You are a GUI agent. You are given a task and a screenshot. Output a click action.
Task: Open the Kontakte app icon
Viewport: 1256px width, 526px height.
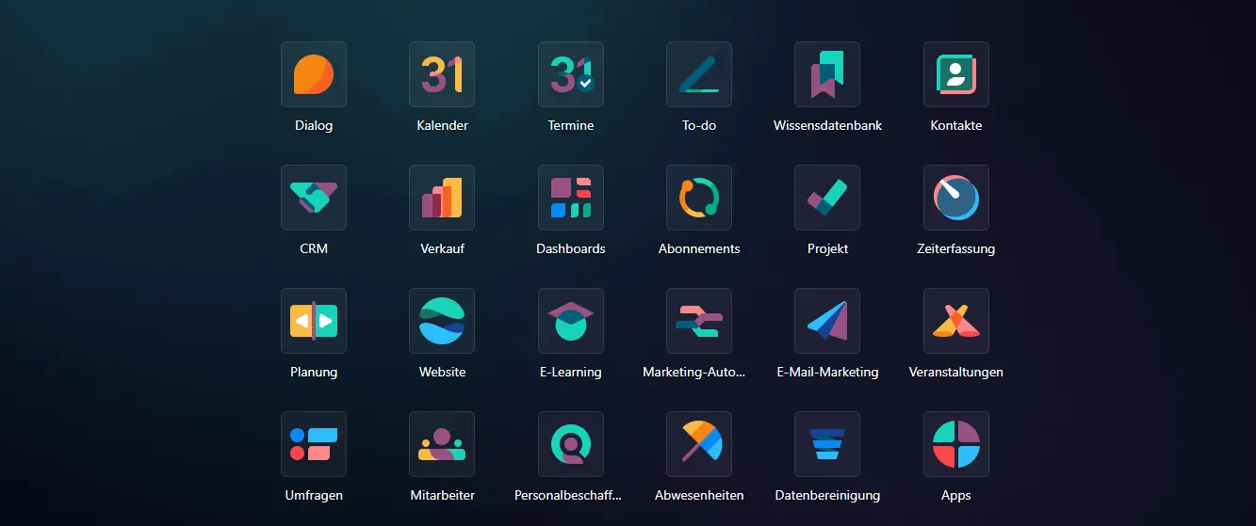coord(956,74)
